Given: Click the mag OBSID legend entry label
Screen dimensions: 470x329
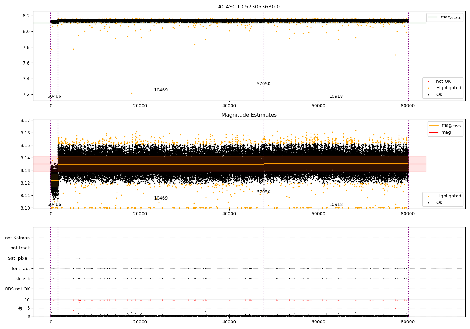Looking at the screenshot, I should (x=451, y=125).
